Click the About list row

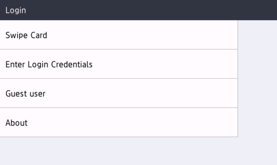[141, 122]
